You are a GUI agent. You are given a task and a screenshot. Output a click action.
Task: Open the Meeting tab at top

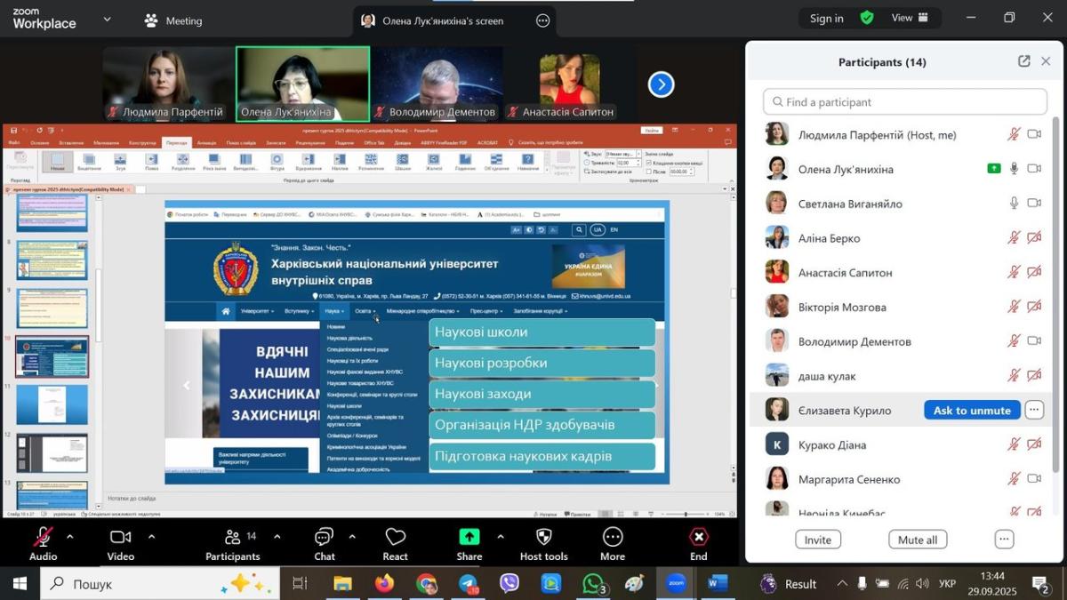(173, 20)
